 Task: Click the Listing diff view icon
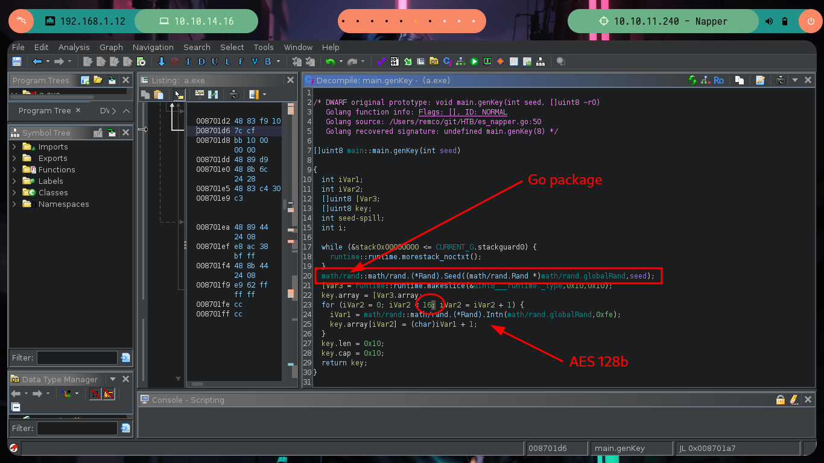pyautogui.click(x=213, y=95)
